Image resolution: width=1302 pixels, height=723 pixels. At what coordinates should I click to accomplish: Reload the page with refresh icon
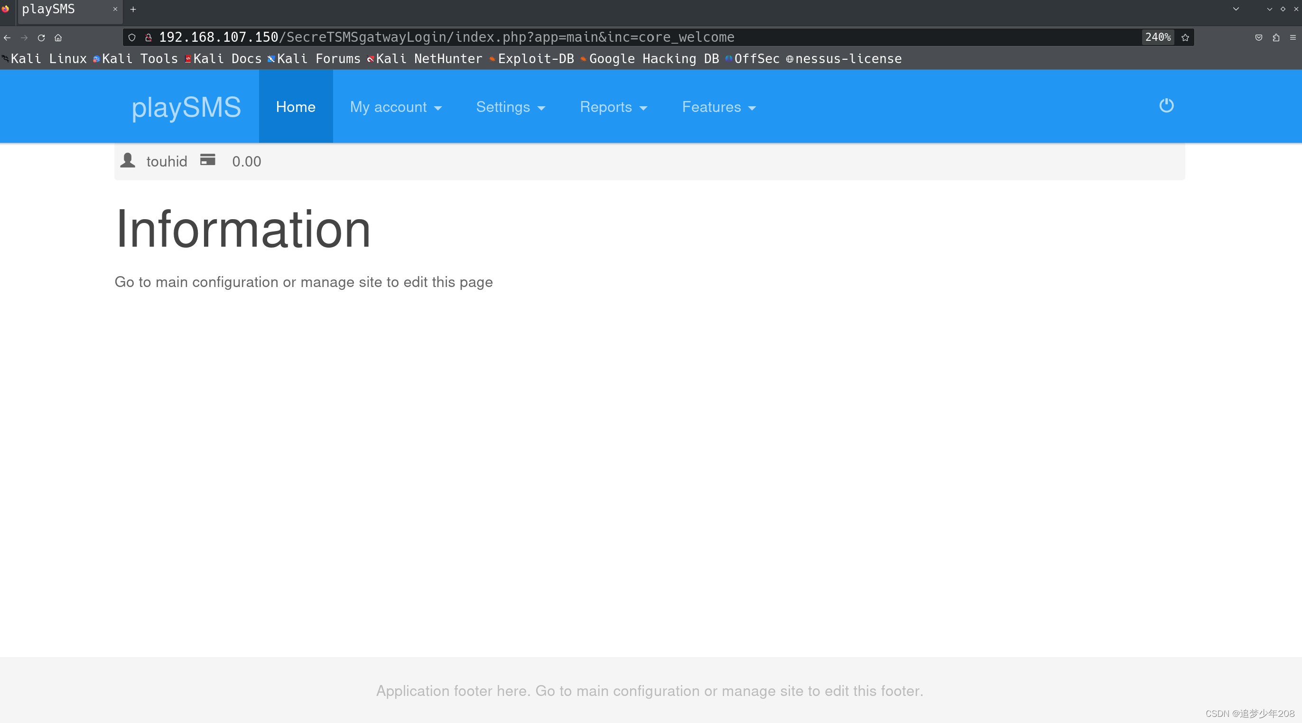(41, 38)
